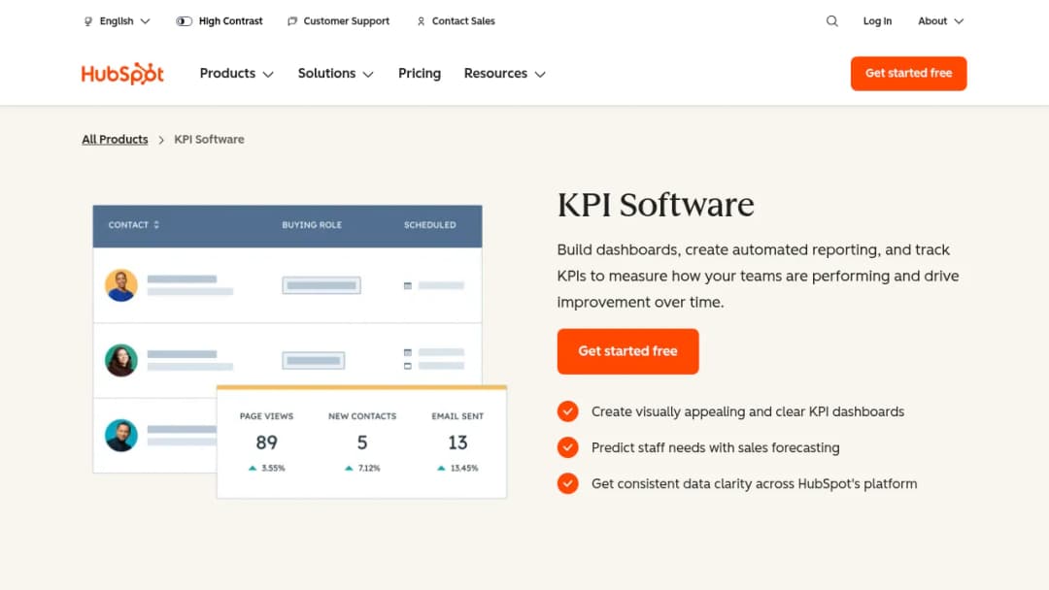Click the up arrow beside 13.45%
Image resolution: width=1049 pixels, height=590 pixels.
tap(441, 469)
